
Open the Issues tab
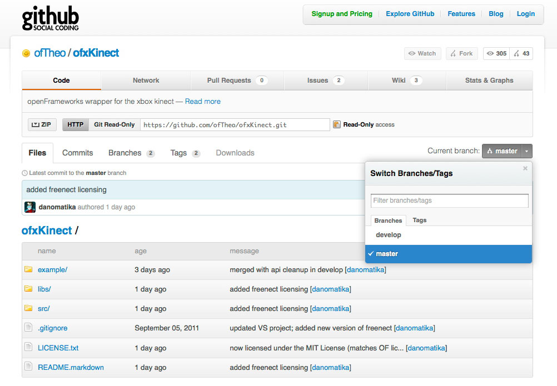[x=326, y=81]
